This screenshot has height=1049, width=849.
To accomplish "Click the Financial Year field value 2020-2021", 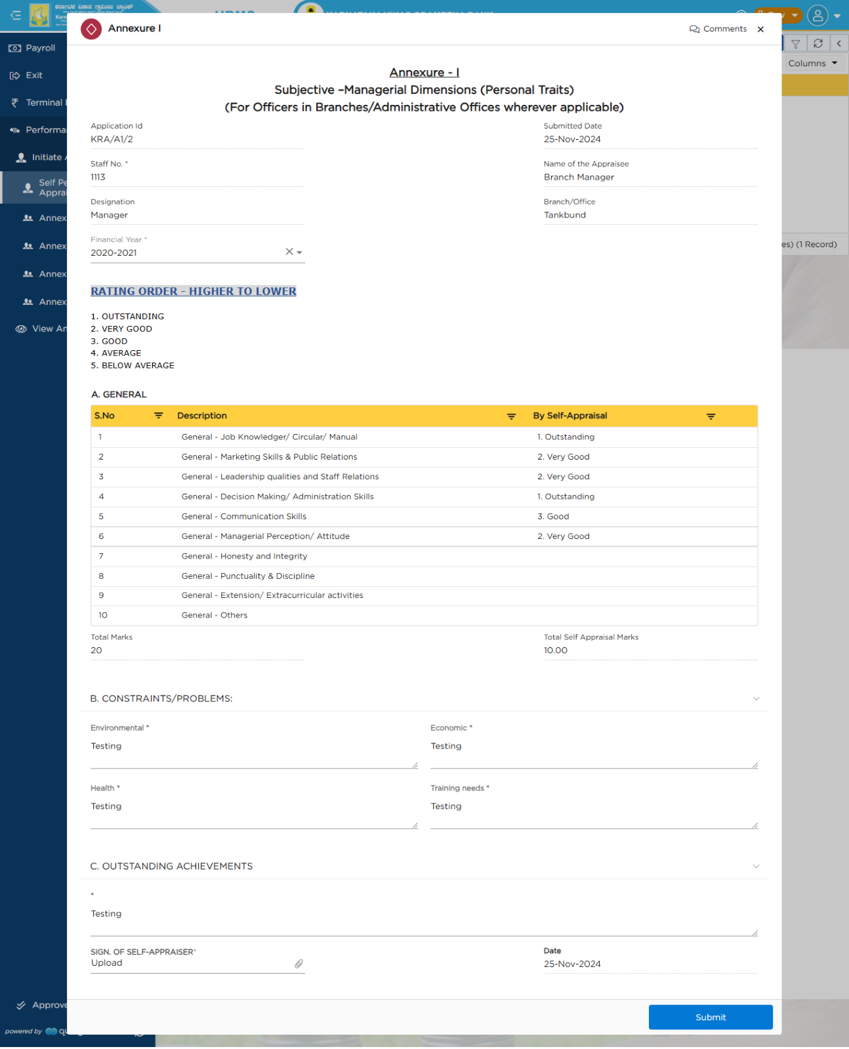I will [x=114, y=253].
